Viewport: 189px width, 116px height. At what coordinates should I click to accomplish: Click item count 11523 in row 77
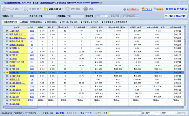(32, 66)
